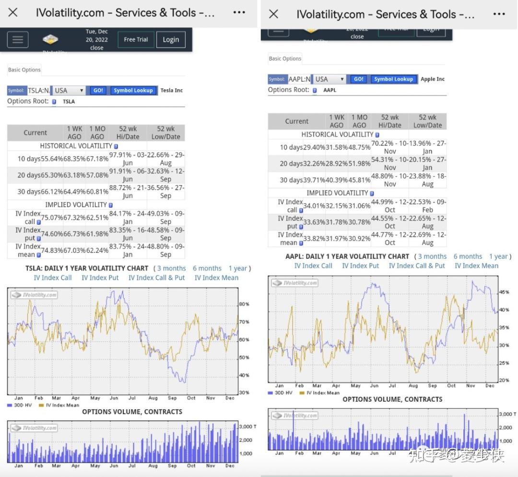
Task: Click help icon for TSLA IV Index mean
Action: pos(39,255)
